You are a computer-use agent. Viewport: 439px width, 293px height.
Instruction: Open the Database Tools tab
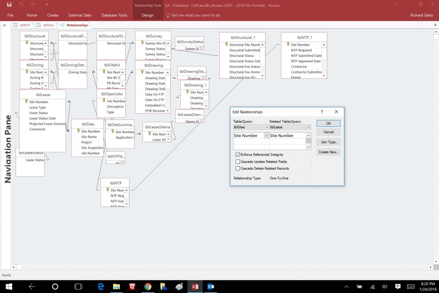pos(114,15)
